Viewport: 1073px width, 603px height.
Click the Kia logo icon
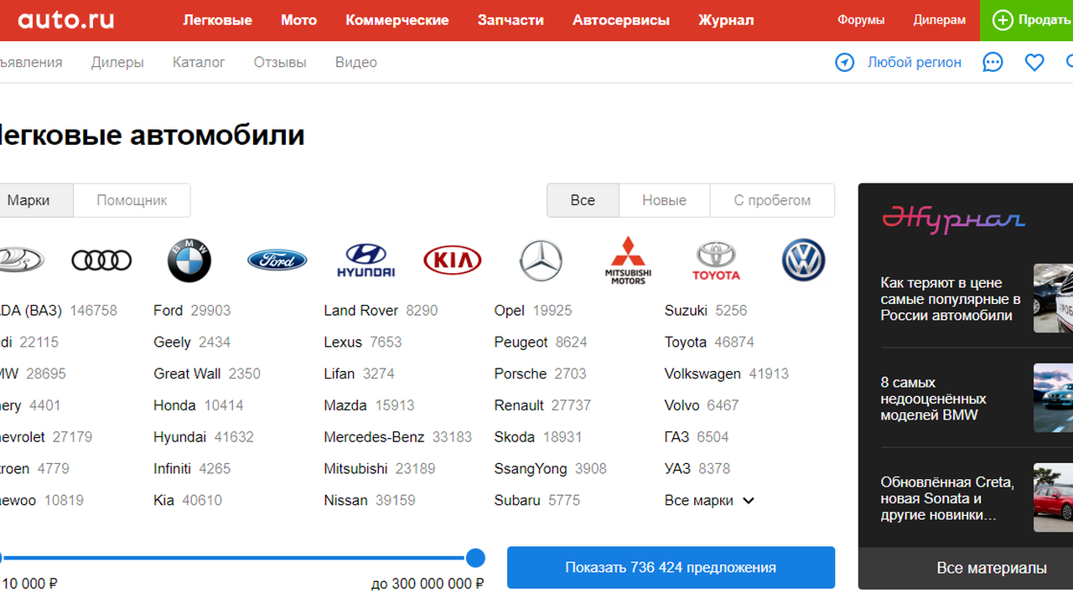[453, 260]
